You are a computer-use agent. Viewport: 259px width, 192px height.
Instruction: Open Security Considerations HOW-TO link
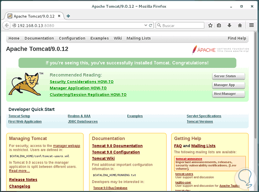[82, 81]
